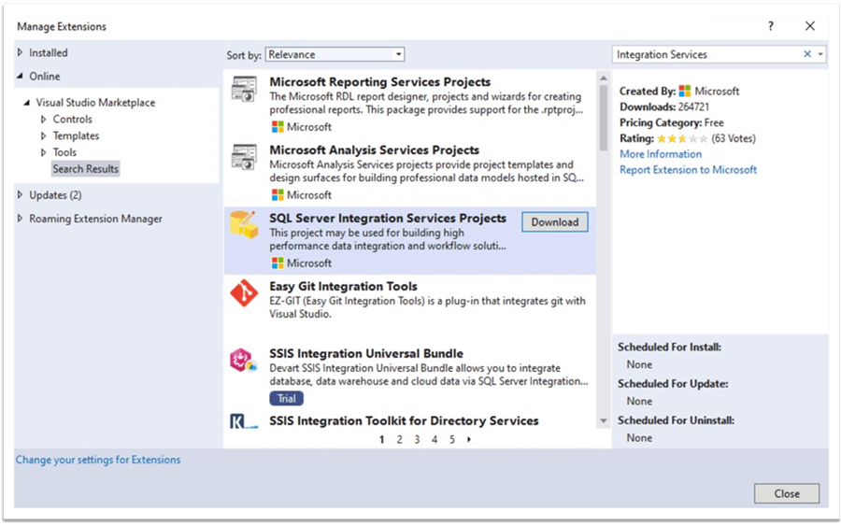Select SSIS Integration Universal Bundle title
The height and width of the screenshot is (526, 841).
[x=366, y=354]
